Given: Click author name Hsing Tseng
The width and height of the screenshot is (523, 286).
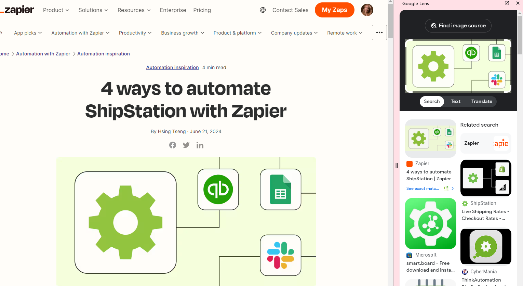Looking at the screenshot, I should point(172,131).
